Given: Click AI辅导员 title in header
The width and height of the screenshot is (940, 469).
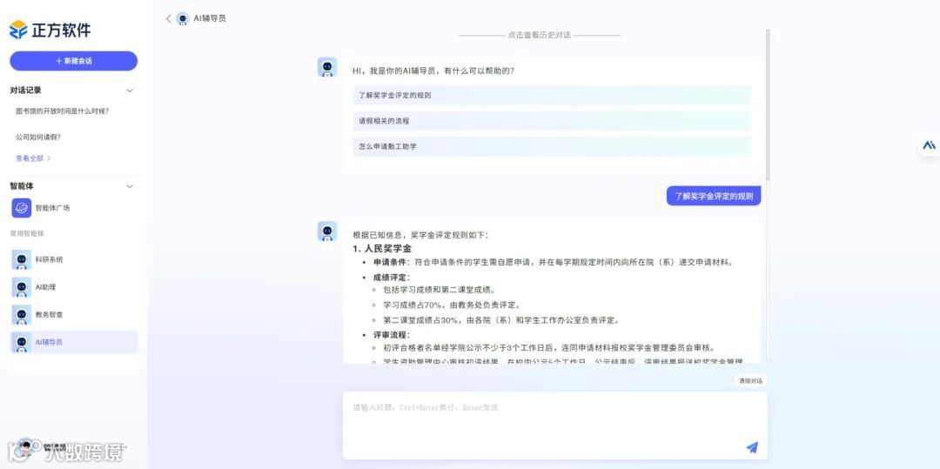Looking at the screenshot, I should 210,18.
